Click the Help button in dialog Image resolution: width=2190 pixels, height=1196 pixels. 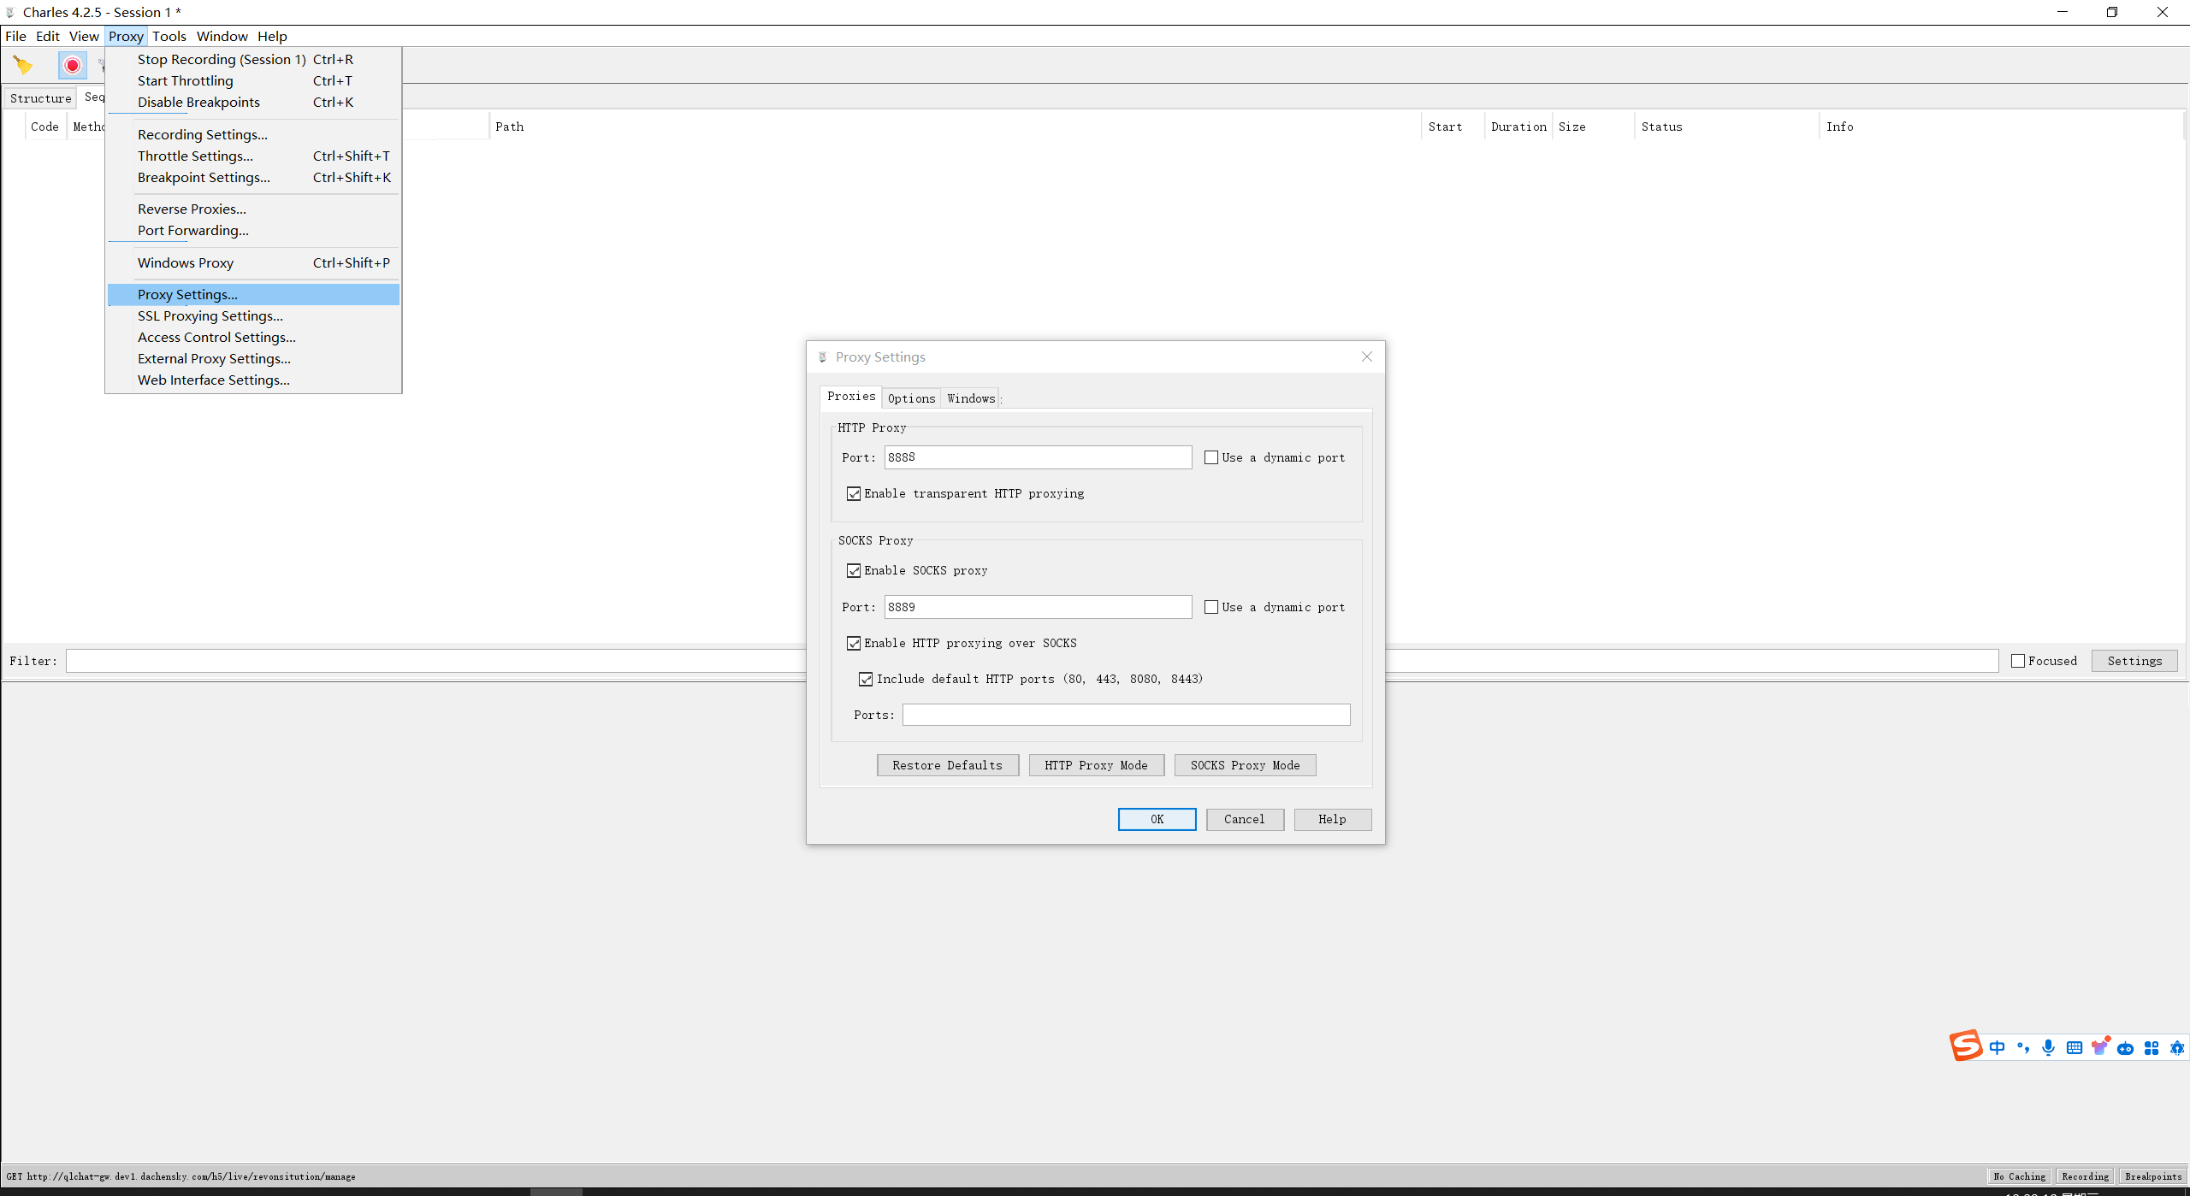pyautogui.click(x=1332, y=819)
